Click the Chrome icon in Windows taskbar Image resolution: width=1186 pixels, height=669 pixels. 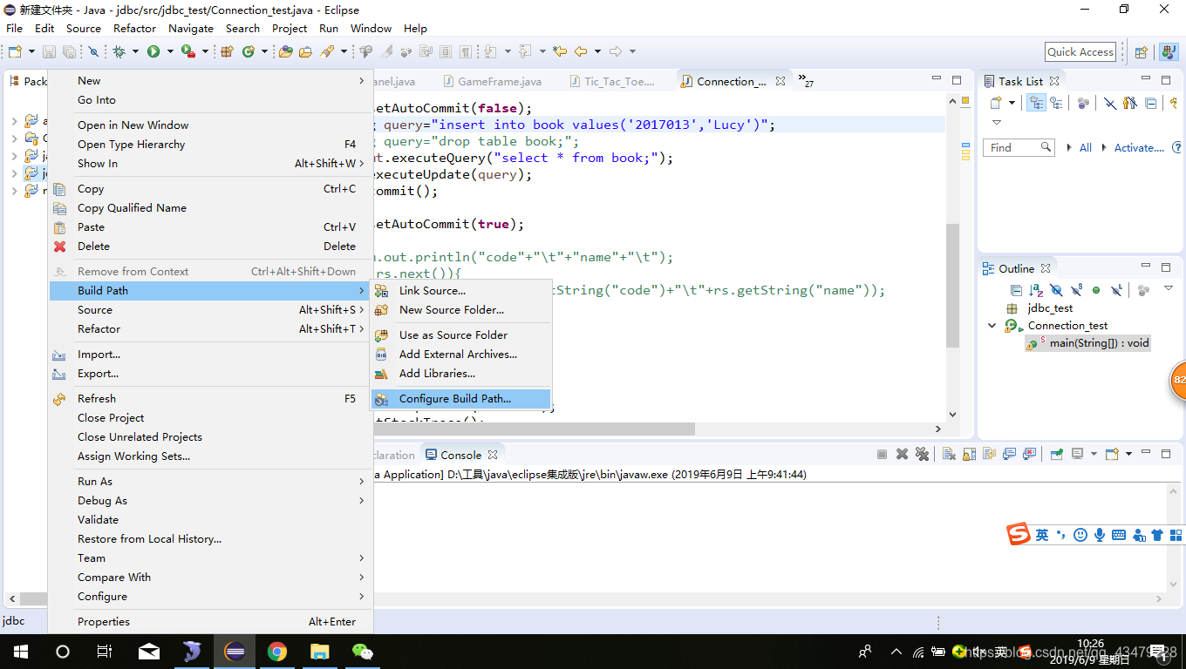pos(277,652)
